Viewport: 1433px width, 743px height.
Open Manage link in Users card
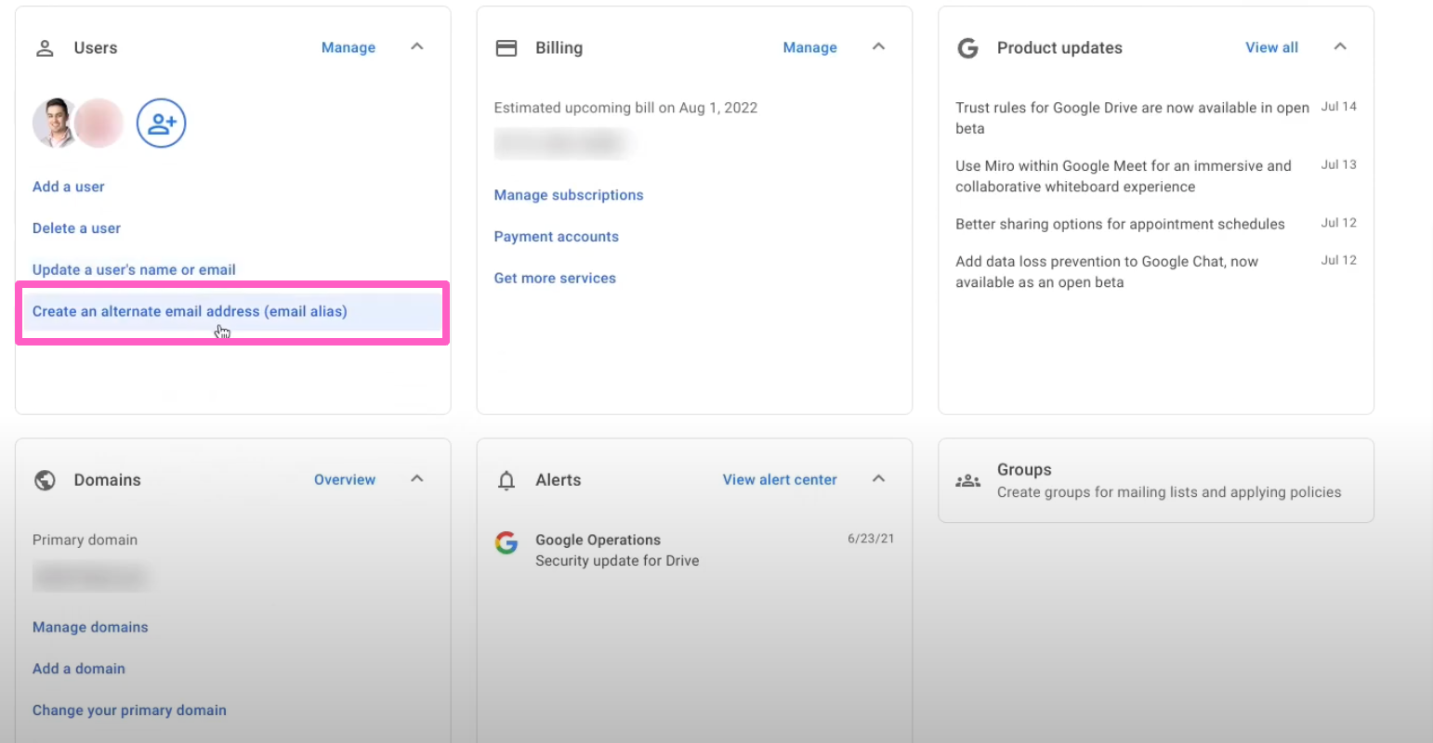[348, 47]
